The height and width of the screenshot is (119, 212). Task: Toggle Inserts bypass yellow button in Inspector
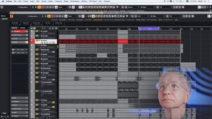point(27,42)
